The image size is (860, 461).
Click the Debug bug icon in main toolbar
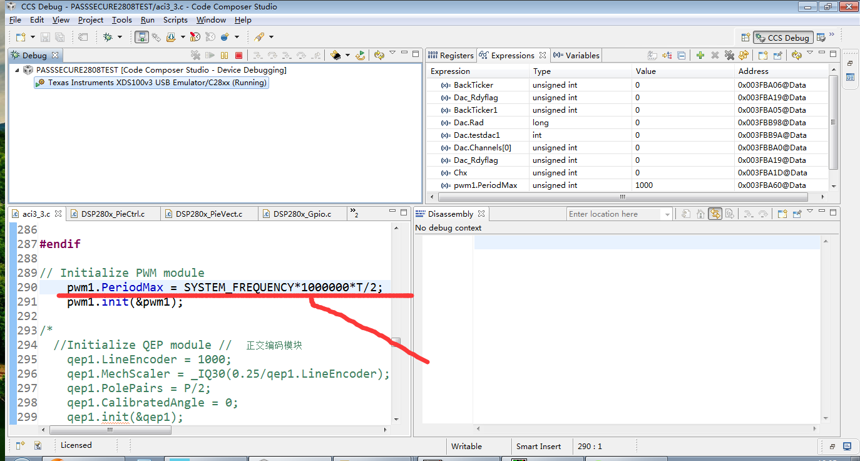(108, 37)
